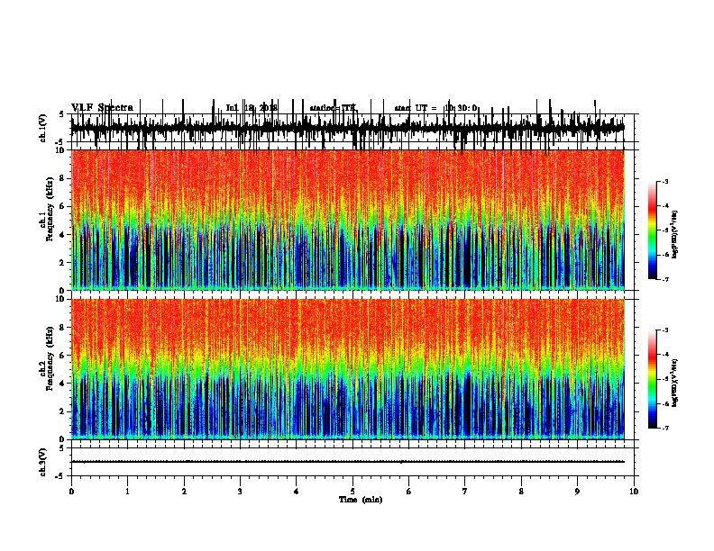Click the ch.1 log(PSD) color bar

pos(653,230)
